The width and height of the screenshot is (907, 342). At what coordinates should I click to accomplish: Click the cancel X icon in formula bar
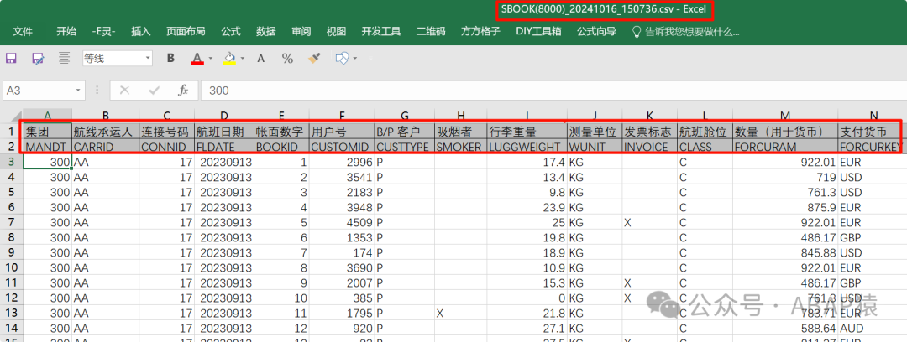(x=124, y=91)
